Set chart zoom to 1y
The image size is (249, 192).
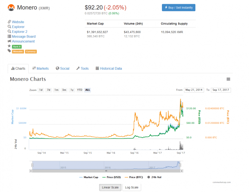(72, 90)
